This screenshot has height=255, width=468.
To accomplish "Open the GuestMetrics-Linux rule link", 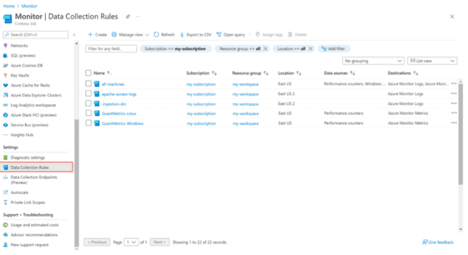I will [x=119, y=113].
